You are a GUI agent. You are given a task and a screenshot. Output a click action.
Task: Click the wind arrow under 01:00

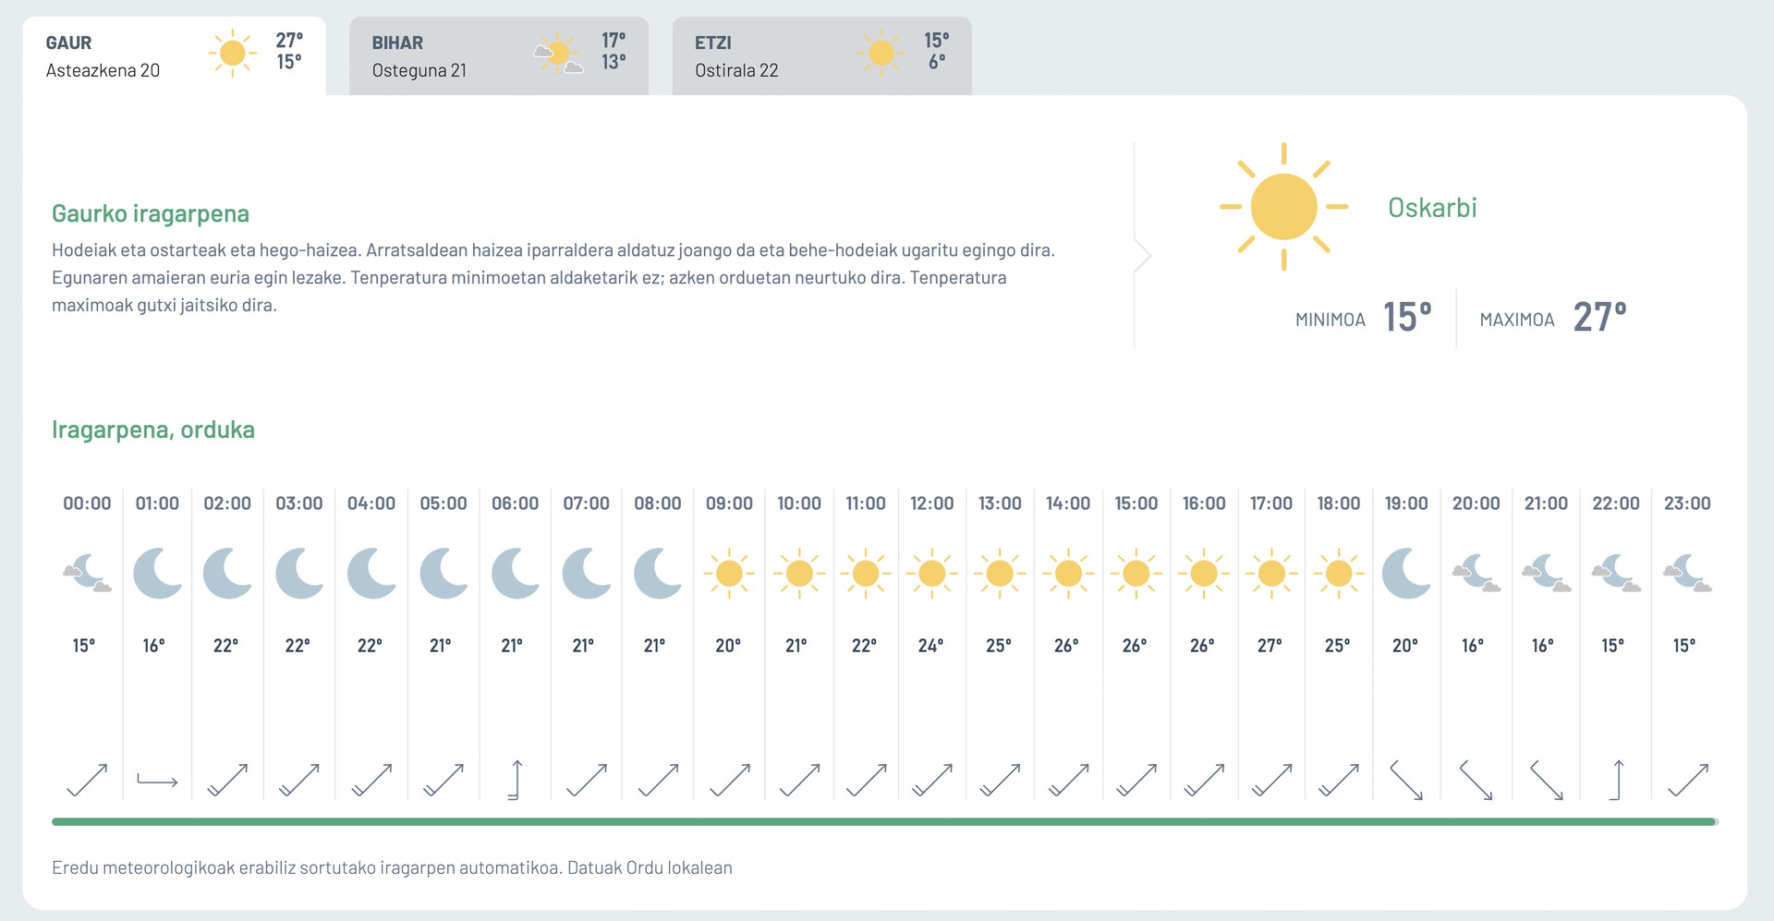pyautogui.click(x=157, y=781)
